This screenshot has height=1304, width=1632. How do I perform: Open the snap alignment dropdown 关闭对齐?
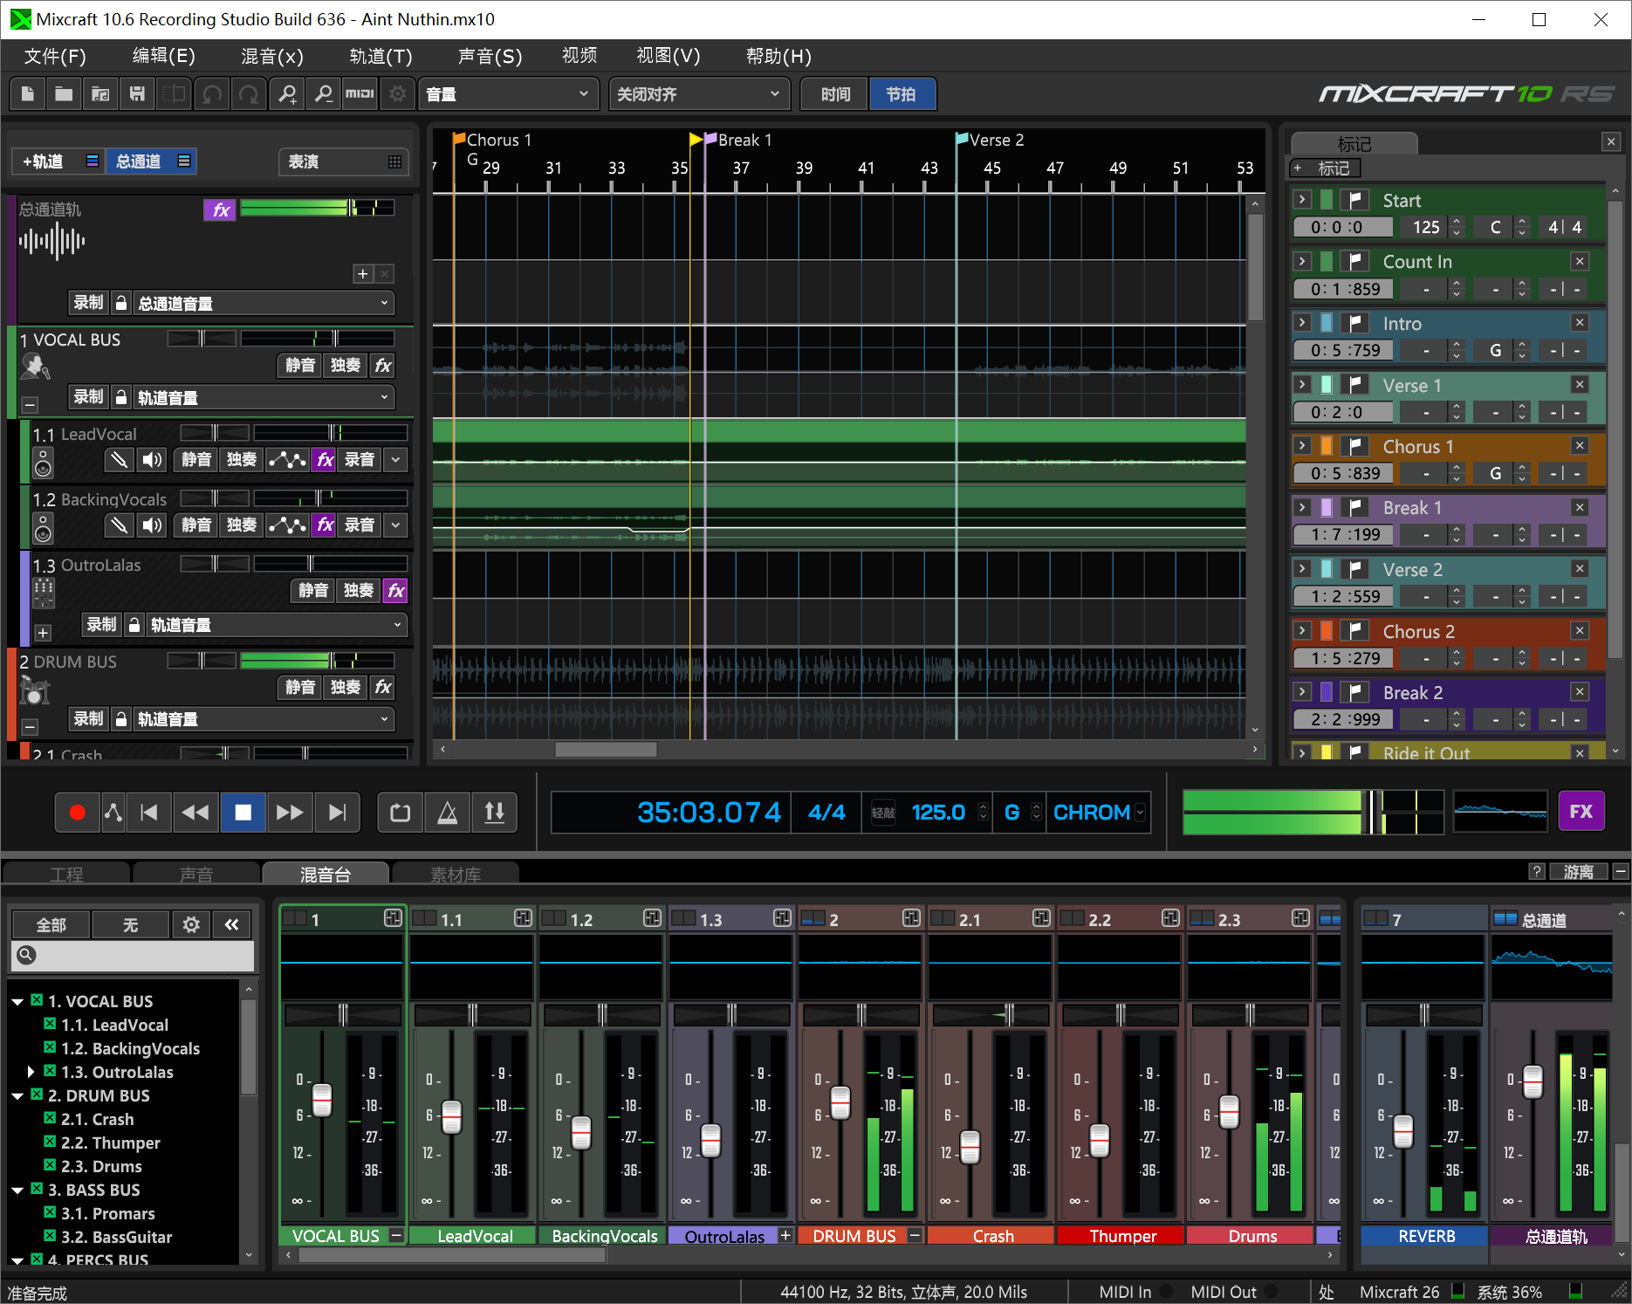(x=698, y=94)
